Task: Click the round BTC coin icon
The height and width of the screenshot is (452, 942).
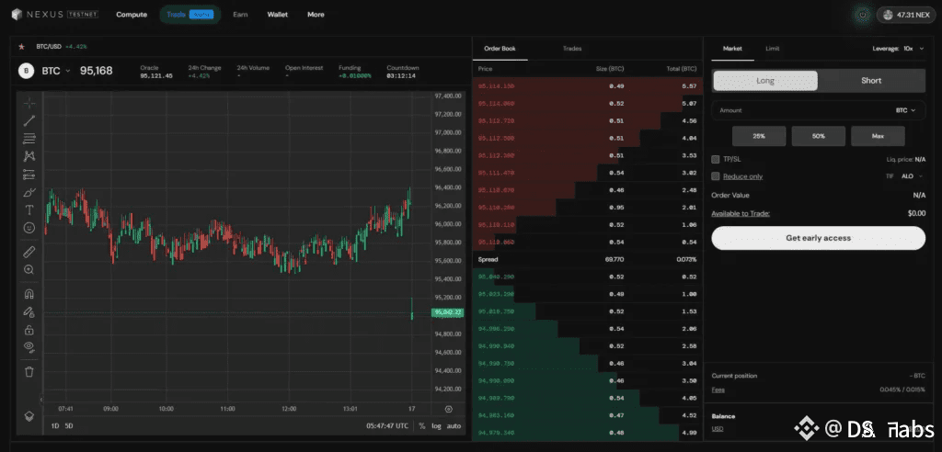Action: tap(26, 71)
